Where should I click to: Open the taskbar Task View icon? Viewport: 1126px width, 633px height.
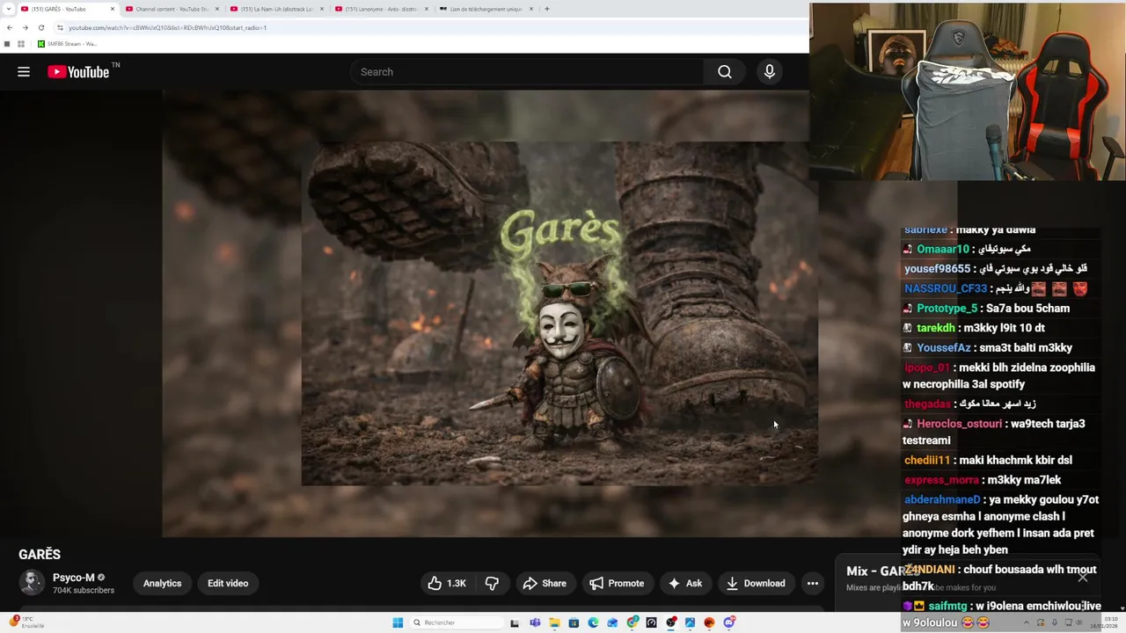(515, 623)
